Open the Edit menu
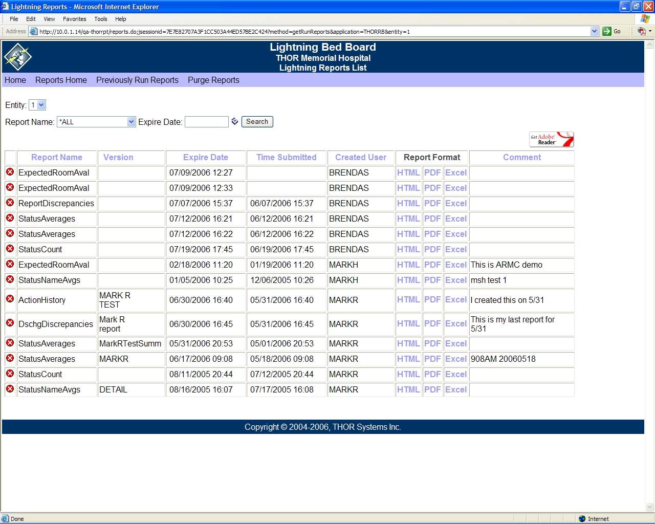The width and height of the screenshot is (655, 524). [x=31, y=19]
